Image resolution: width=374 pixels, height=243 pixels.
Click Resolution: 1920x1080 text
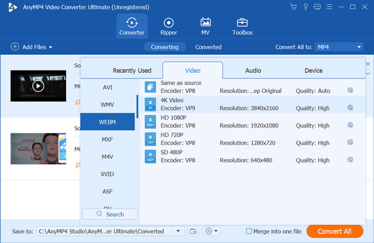coord(249,126)
